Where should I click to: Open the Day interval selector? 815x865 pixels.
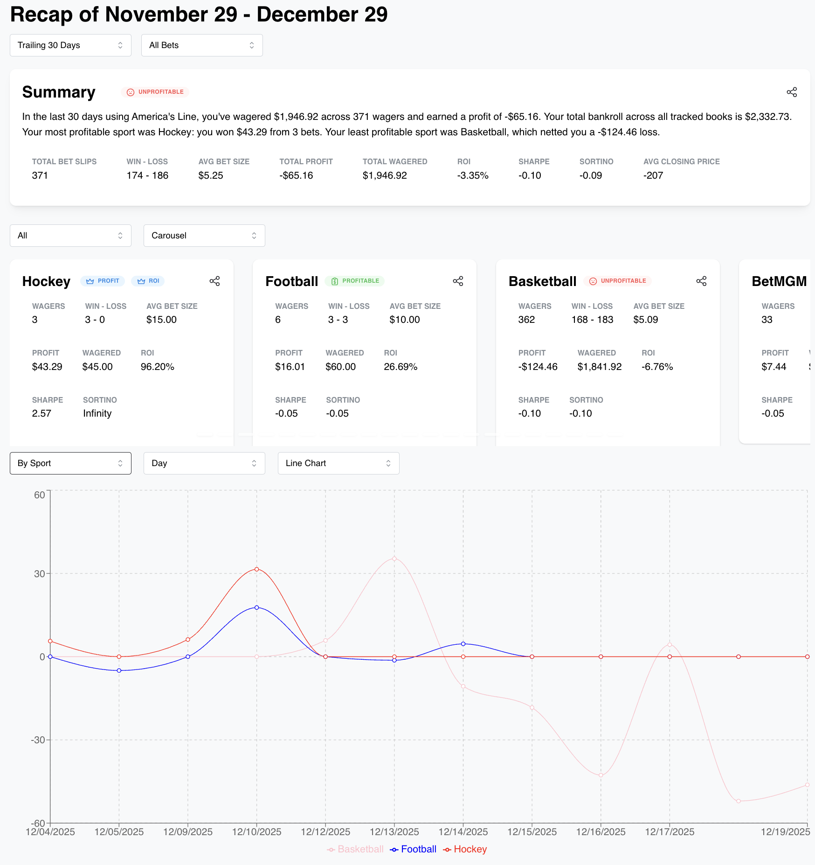click(x=204, y=463)
